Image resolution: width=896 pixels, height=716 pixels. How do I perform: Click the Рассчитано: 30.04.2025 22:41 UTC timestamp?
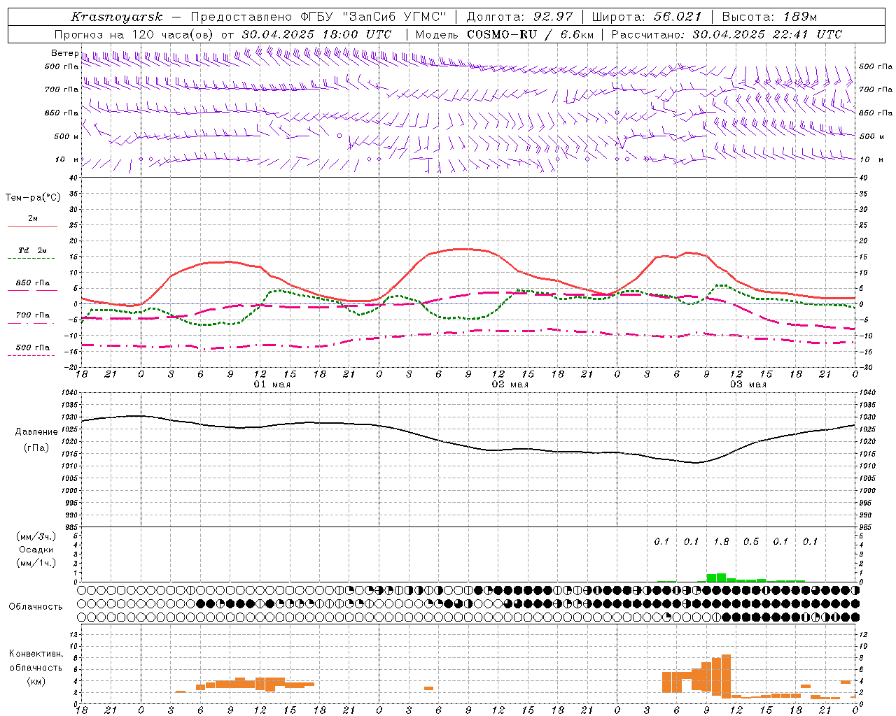(x=727, y=34)
